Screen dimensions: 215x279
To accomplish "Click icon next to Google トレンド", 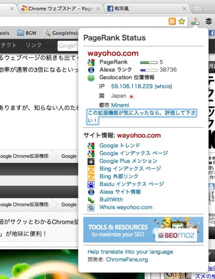I will (x=91, y=146).
